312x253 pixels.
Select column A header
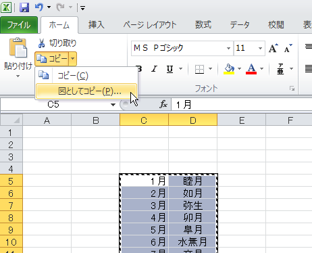point(47,120)
